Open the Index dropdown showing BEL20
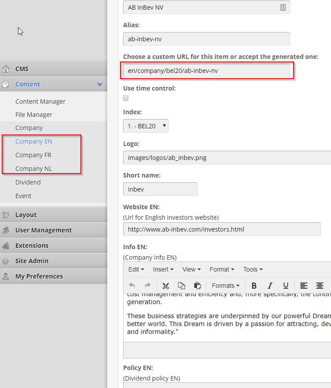The height and width of the screenshot is (388, 331). [146, 126]
